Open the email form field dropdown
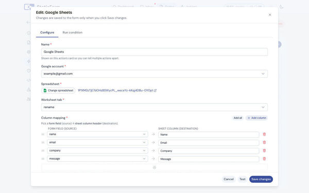Image resolution: width=309 pixels, height=193 pixels. click(x=97, y=143)
